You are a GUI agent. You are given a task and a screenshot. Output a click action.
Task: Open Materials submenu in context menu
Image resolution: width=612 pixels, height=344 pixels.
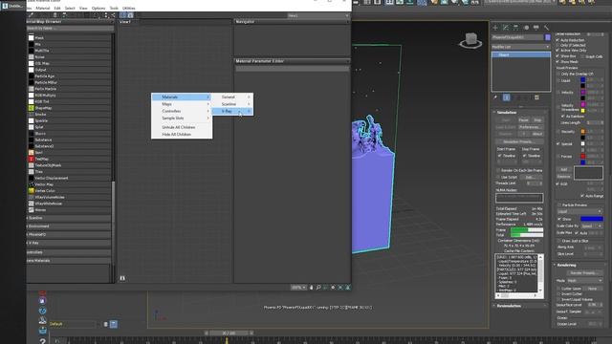182,97
